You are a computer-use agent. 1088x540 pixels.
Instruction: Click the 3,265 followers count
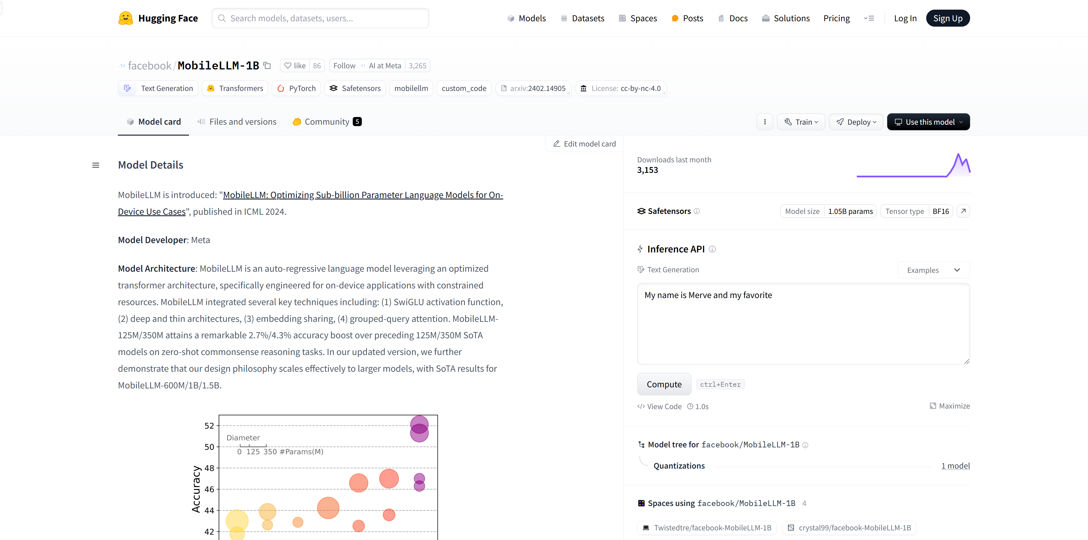coord(417,65)
